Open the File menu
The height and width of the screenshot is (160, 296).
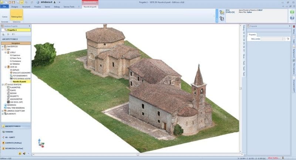point(4,7)
